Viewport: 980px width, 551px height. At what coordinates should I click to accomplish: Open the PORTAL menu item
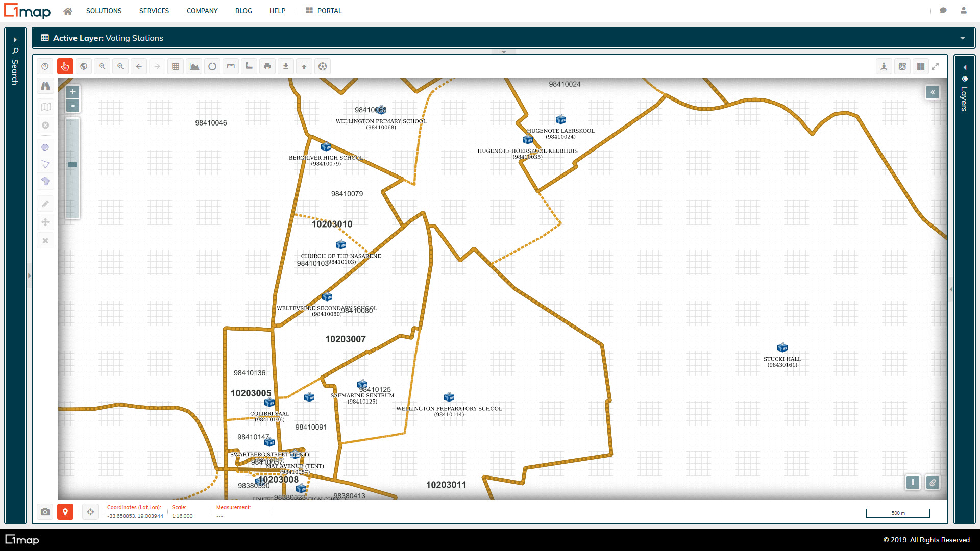coord(324,11)
